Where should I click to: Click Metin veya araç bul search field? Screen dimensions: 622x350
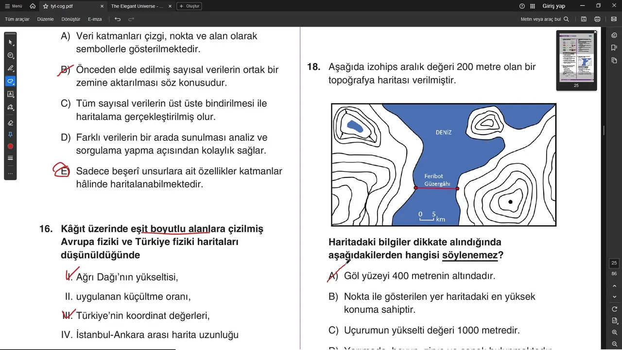tap(545, 19)
